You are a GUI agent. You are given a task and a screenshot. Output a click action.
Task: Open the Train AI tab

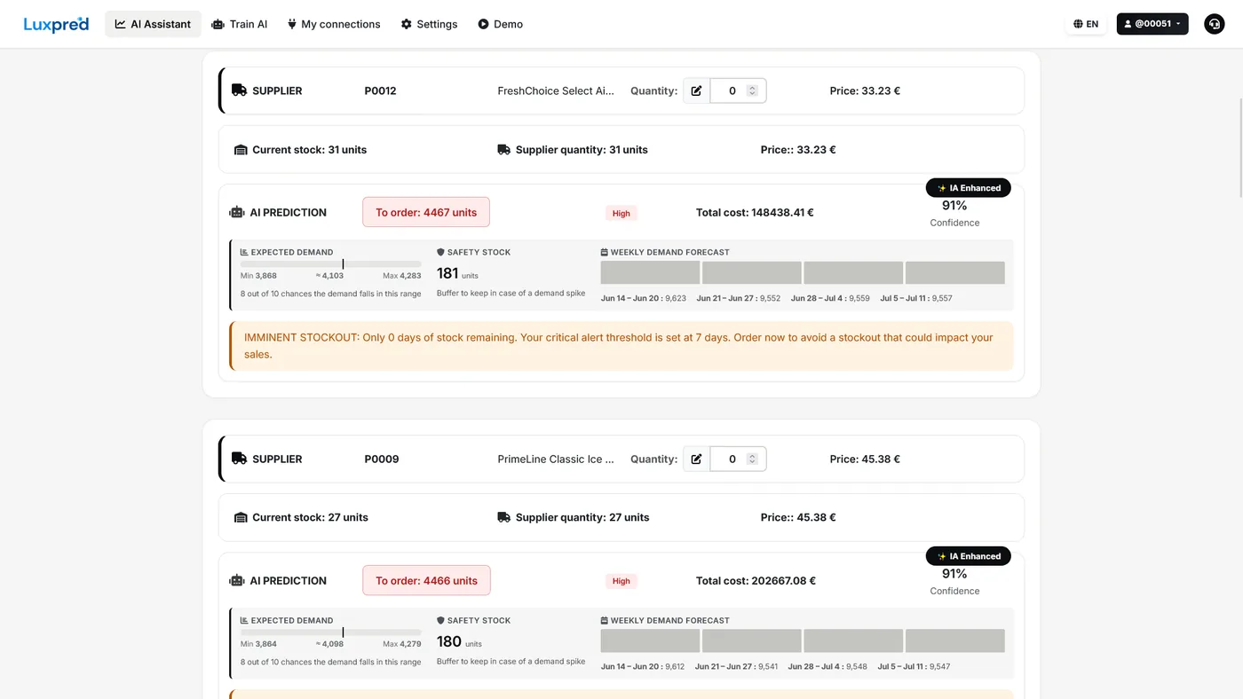240,24
